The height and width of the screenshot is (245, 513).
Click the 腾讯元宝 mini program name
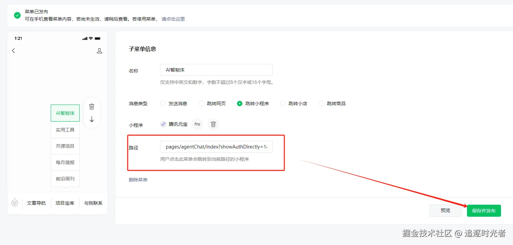[x=178, y=124]
